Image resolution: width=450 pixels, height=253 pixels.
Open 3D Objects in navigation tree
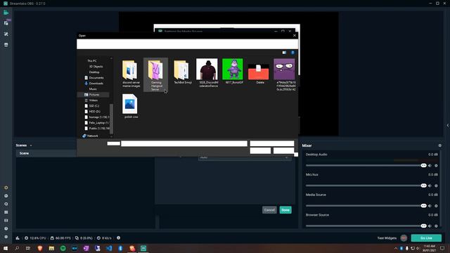tap(96, 67)
